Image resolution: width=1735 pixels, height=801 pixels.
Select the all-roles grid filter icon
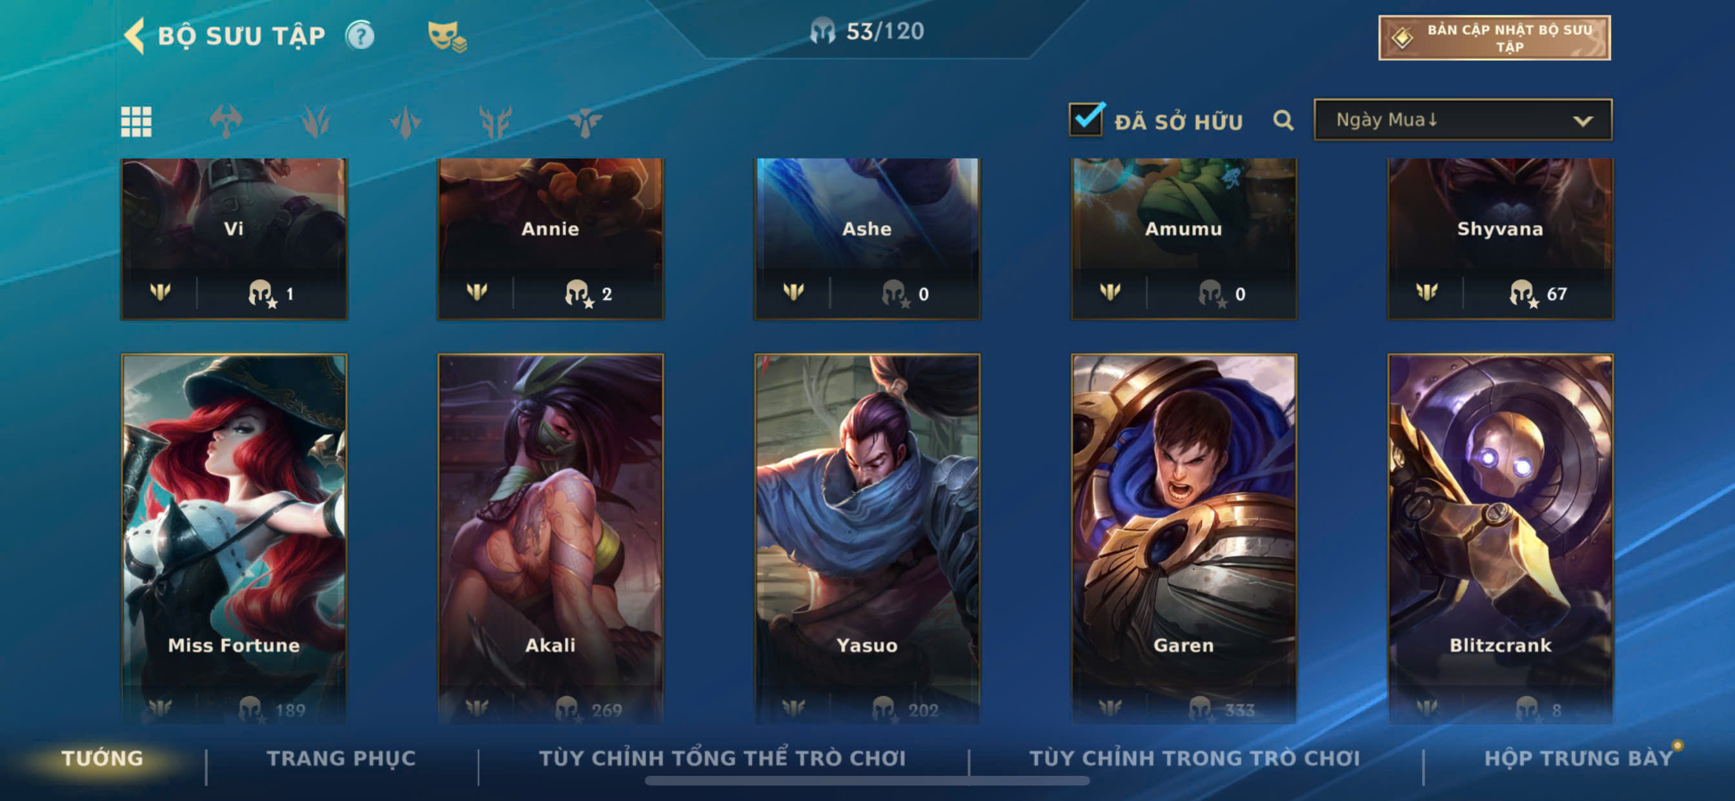(x=136, y=122)
